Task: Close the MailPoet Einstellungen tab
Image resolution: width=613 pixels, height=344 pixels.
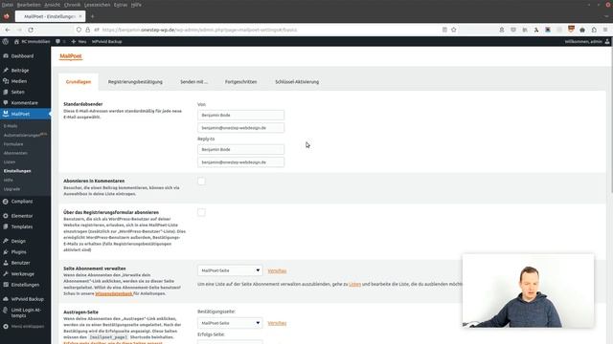Action: pos(80,16)
